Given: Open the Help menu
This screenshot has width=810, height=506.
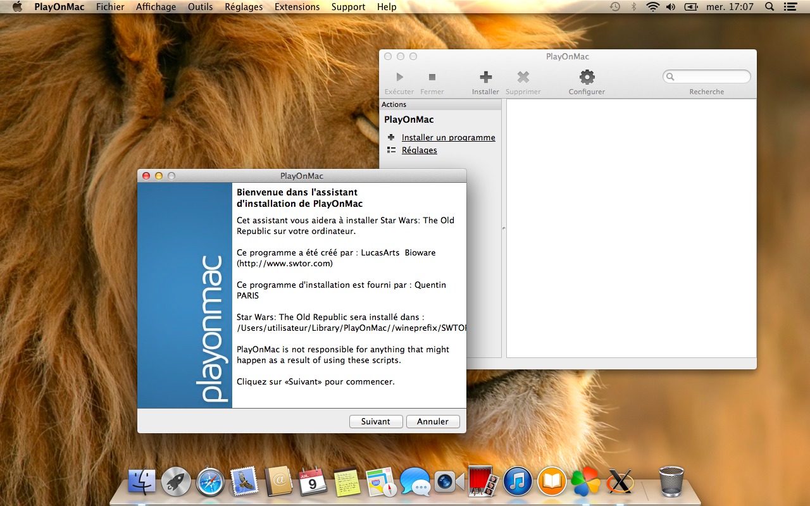Looking at the screenshot, I should (387, 7).
